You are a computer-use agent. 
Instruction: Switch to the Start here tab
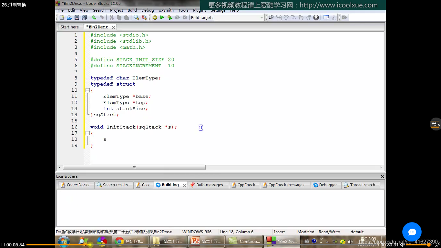(x=70, y=27)
